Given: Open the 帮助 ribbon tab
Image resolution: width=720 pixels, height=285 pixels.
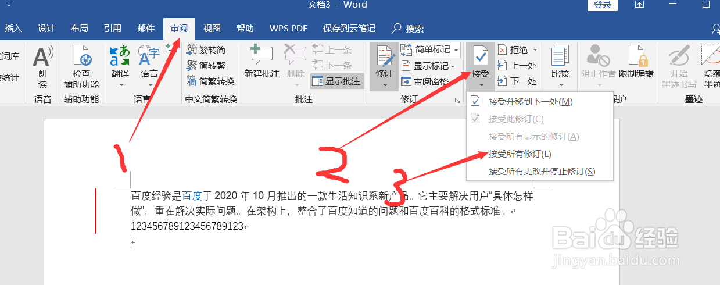Looking at the screenshot, I should [x=245, y=28].
